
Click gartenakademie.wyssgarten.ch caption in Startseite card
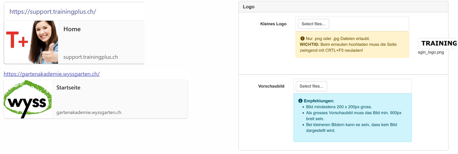pyautogui.click(x=89, y=112)
